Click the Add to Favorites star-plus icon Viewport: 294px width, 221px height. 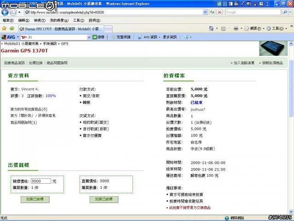coord(12,29)
